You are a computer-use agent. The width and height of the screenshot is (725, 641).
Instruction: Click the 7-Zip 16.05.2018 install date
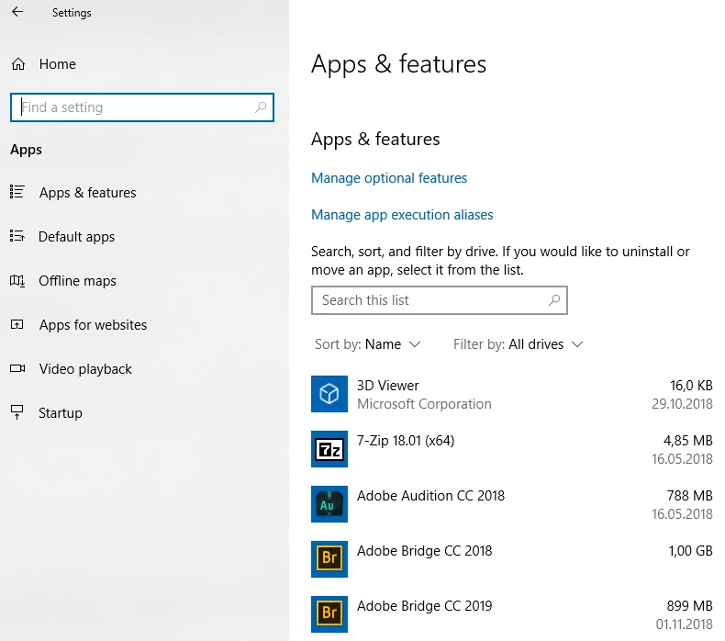(682, 459)
